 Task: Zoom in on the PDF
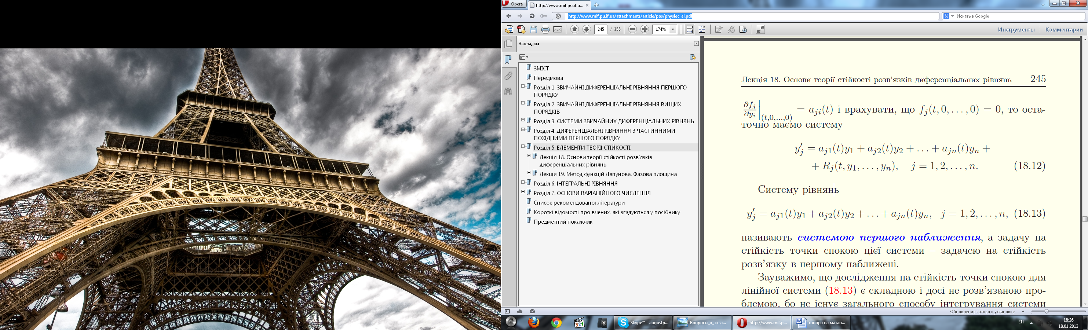point(645,29)
